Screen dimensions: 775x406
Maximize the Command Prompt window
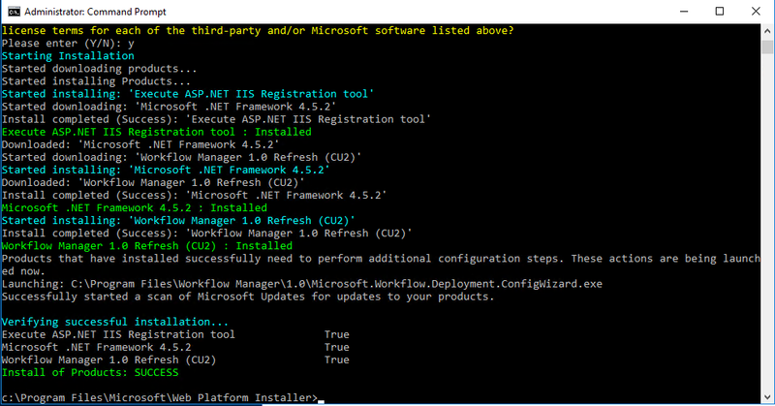point(720,12)
